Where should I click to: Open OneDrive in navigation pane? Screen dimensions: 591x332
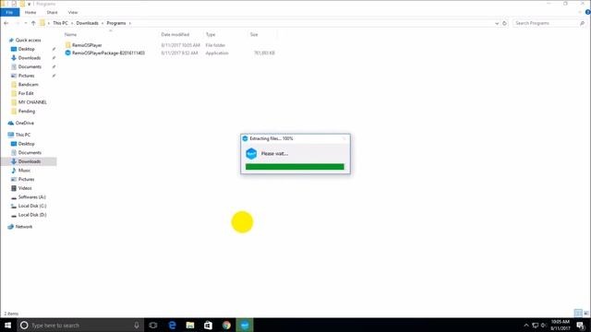tap(25, 123)
